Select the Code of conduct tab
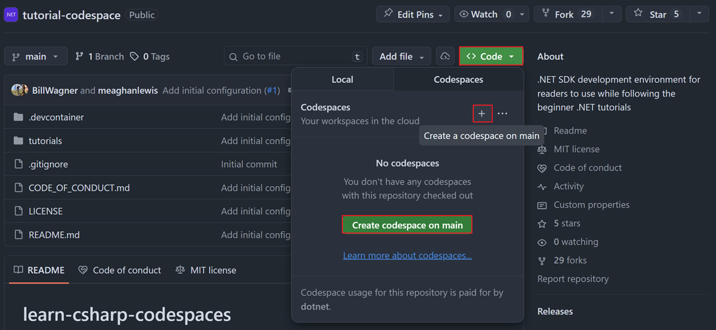This screenshot has height=330, width=716. (x=120, y=270)
